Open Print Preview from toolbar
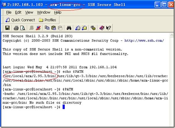 point(23,28)
